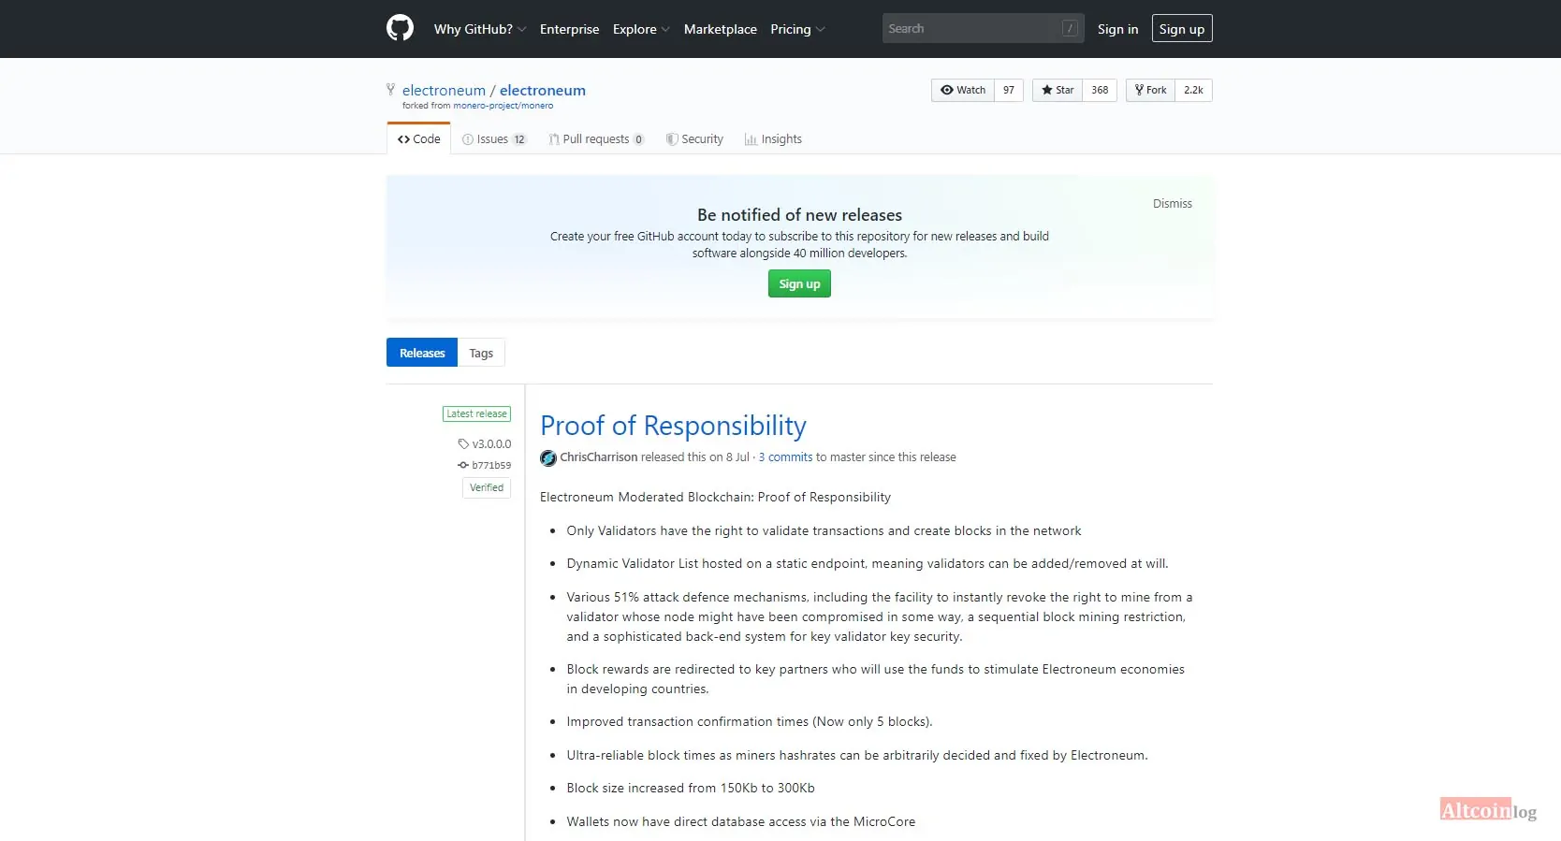Open the monero-project/monero fork source link
Viewport: 1561px width, 841px height.
click(503, 106)
